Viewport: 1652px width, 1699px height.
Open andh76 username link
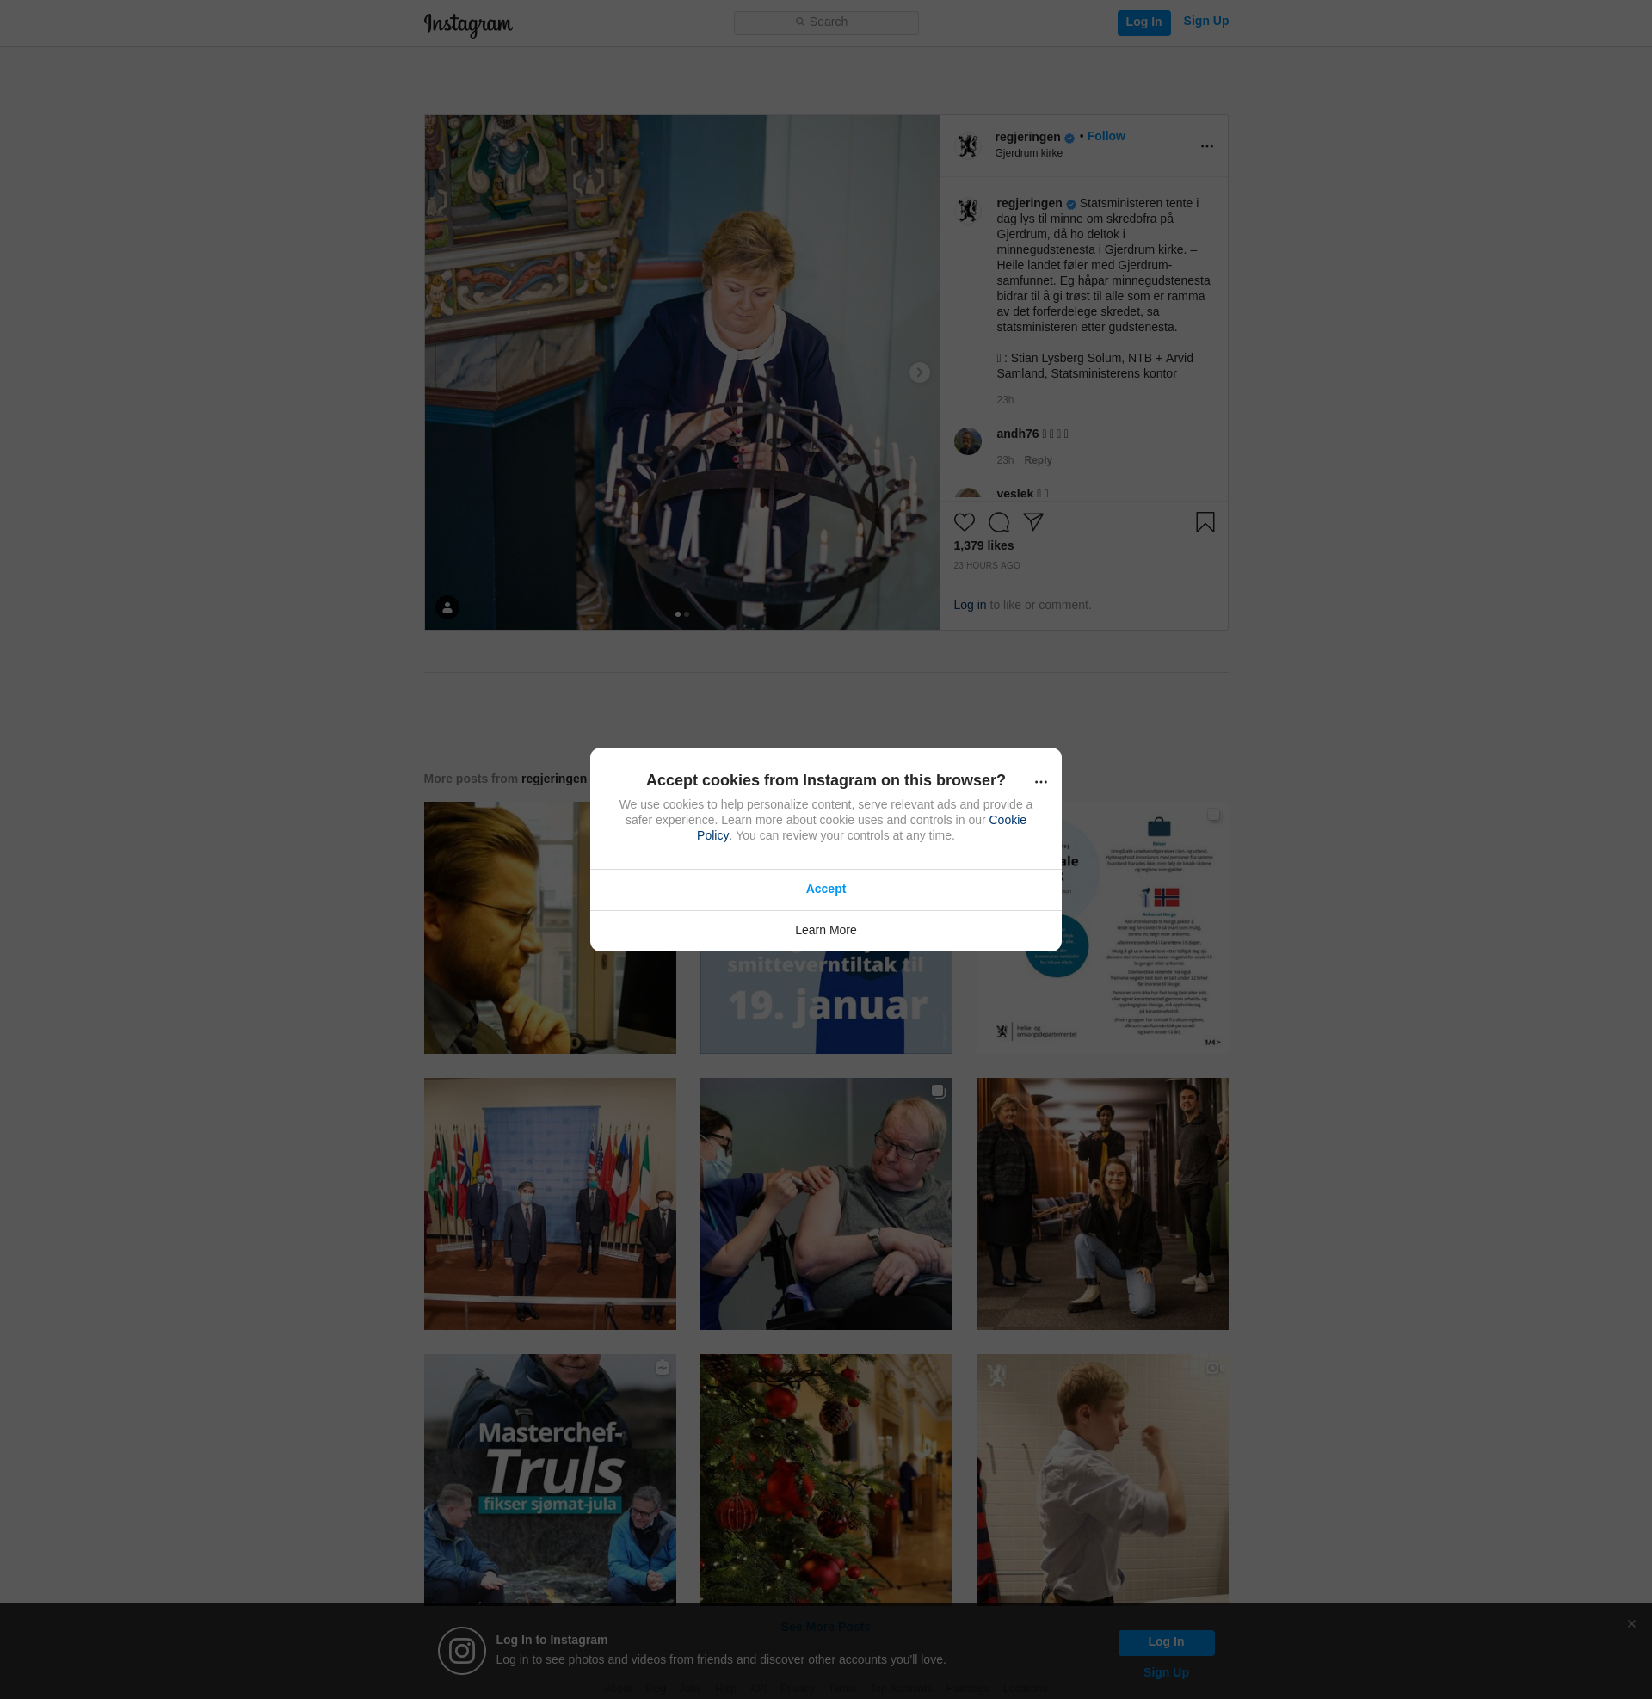pos(1017,434)
